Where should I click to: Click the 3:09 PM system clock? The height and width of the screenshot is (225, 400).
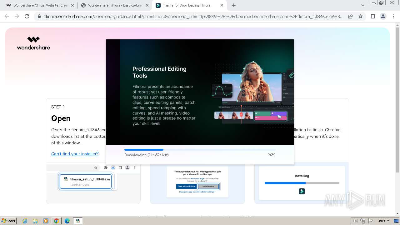click(384, 221)
